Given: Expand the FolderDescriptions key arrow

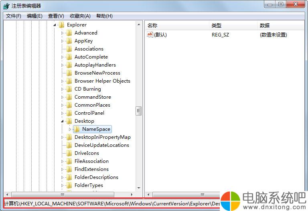Looking at the screenshot, I should [62, 177].
